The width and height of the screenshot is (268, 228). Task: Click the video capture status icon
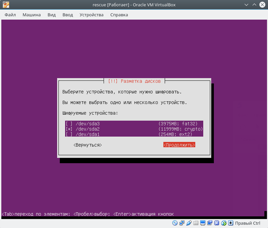(x=210, y=223)
